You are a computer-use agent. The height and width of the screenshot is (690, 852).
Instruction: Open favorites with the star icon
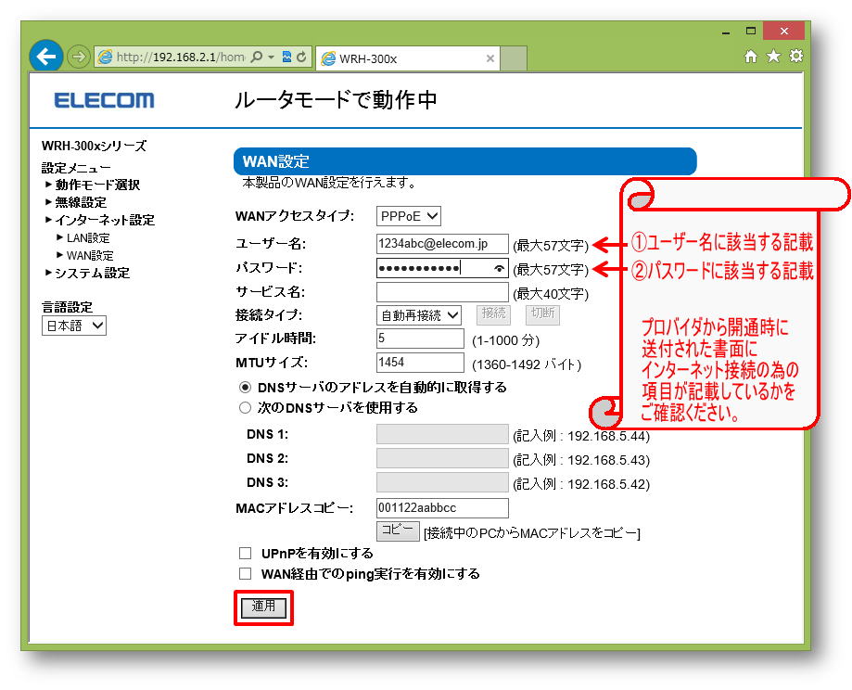[x=773, y=56]
